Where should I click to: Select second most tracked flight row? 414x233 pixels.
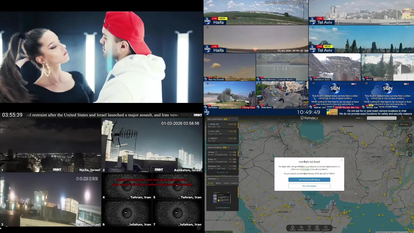coord(222,132)
